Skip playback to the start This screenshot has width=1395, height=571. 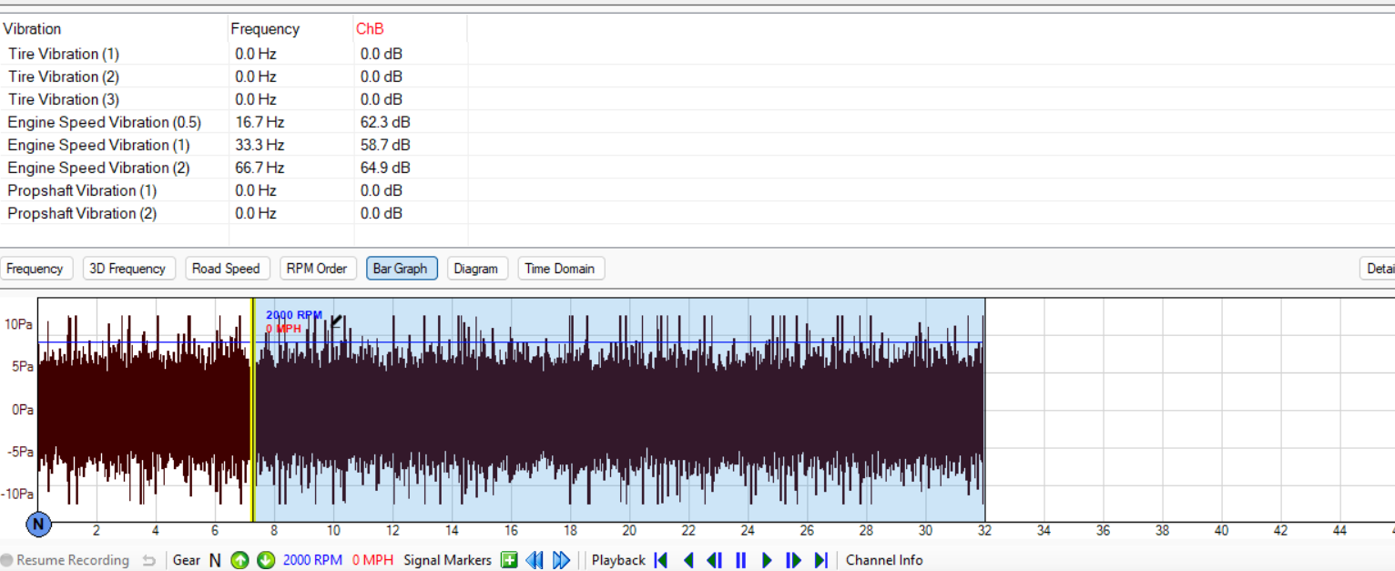point(662,560)
